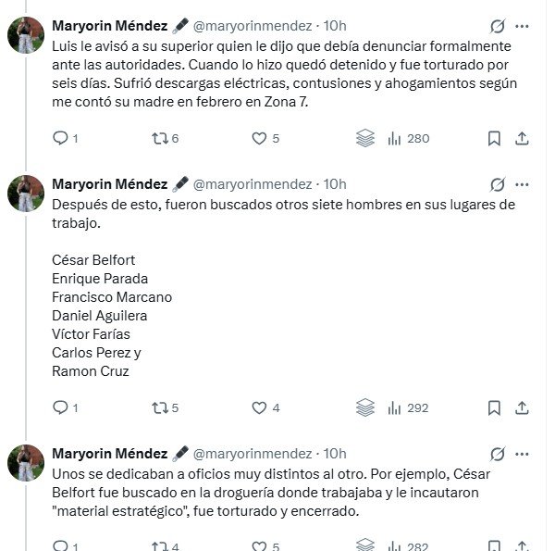Open the profile avatar of the first tweet
555x551 pixels.
coord(26,35)
